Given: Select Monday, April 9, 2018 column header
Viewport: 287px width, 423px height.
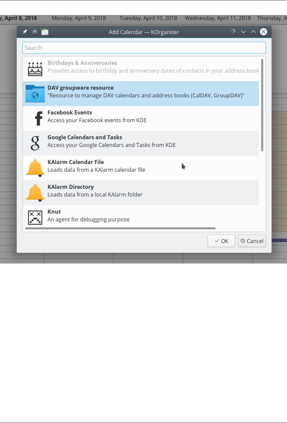Looking at the screenshot, I should click(79, 18).
